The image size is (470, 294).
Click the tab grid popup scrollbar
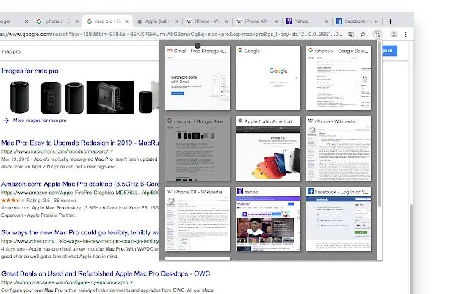(380, 123)
